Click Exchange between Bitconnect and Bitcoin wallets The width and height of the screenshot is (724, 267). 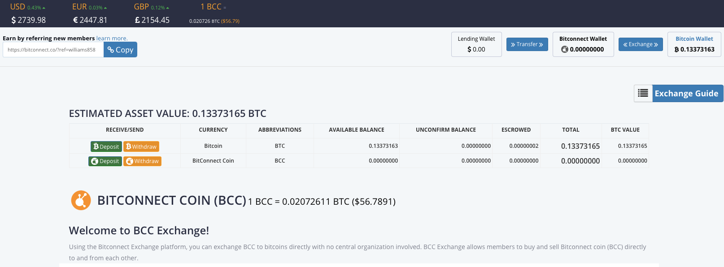coord(641,44)
